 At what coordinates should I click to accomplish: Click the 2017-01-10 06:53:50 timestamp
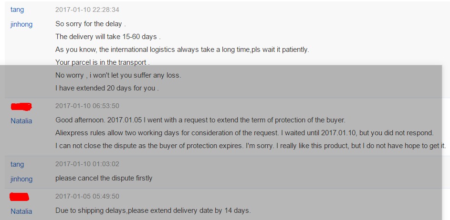[87, 106]
